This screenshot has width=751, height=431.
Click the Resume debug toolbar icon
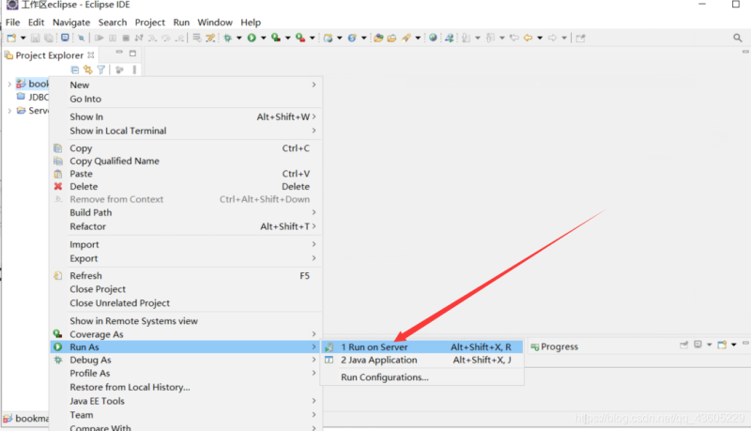(100, 38)
